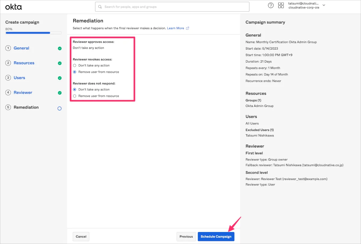Viewport: 361px width, 244px height.
Task: Go to the Reviewer step
Action: [23, 93]
